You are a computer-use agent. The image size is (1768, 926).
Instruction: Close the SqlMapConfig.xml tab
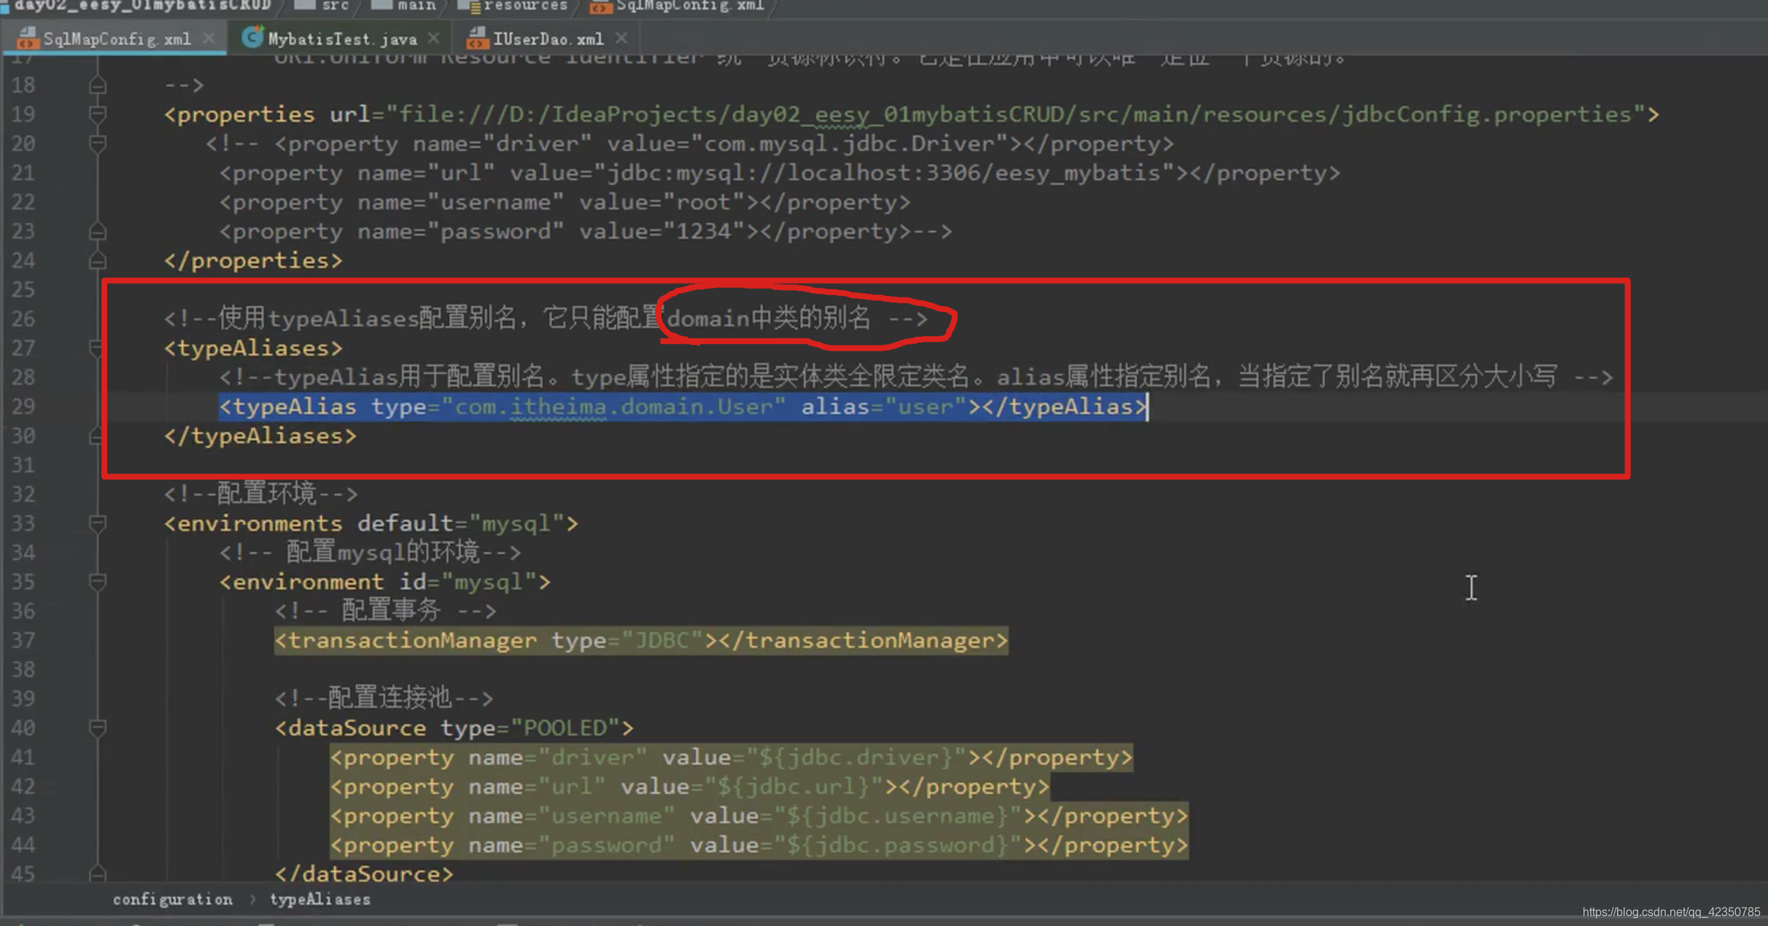coord(209,38)
